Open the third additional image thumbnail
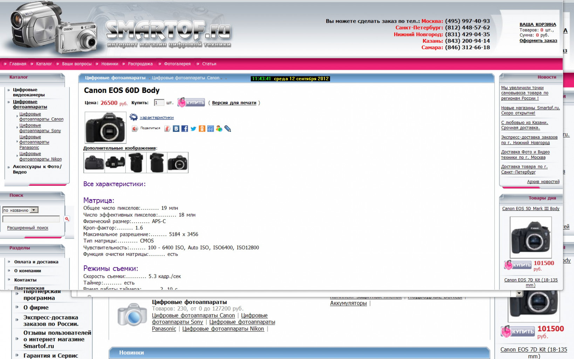The image size is (574, 359). coord(136,163)
